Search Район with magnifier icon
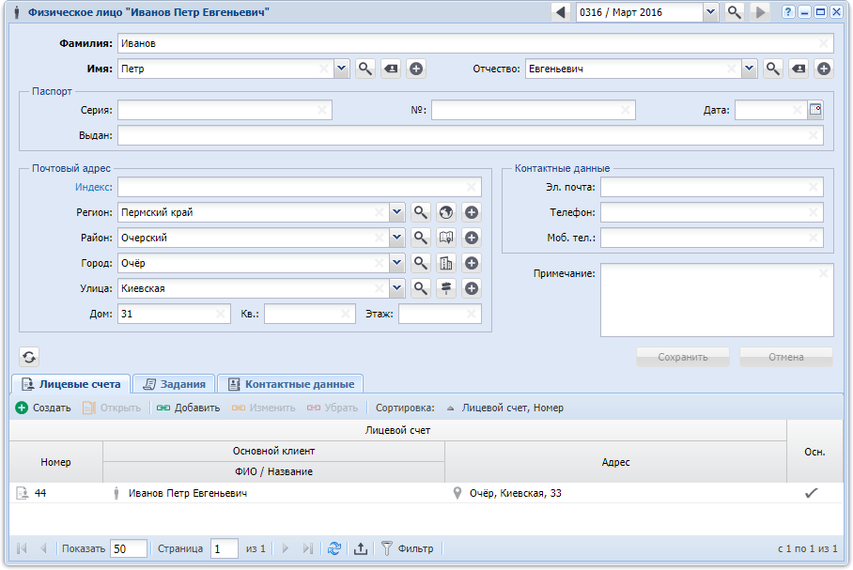This screenshot has height=570, width=853. pyautogui.click(x=420, y=238)
